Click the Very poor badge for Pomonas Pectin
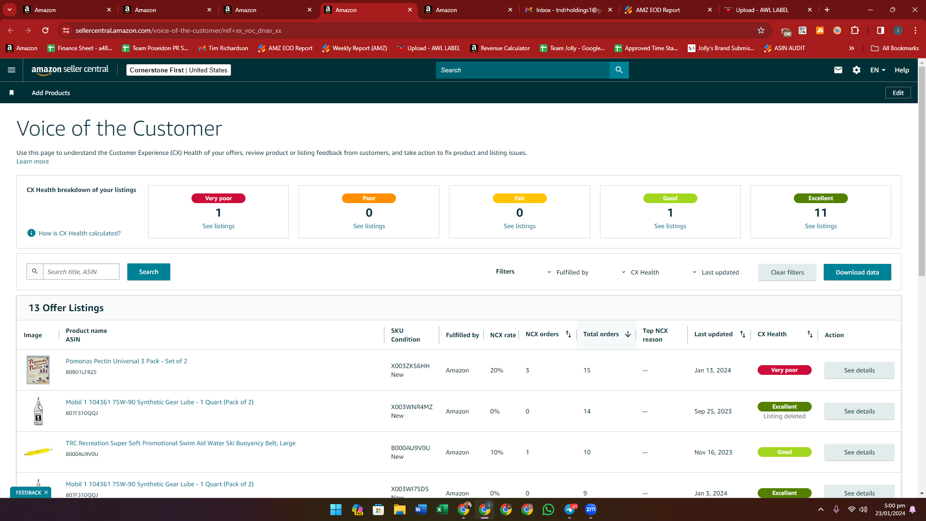 [784, 370]
